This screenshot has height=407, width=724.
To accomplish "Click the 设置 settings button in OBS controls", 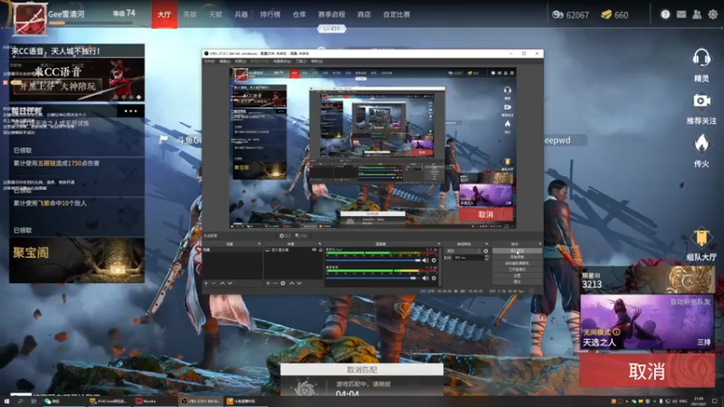I will tap(517, 276).
